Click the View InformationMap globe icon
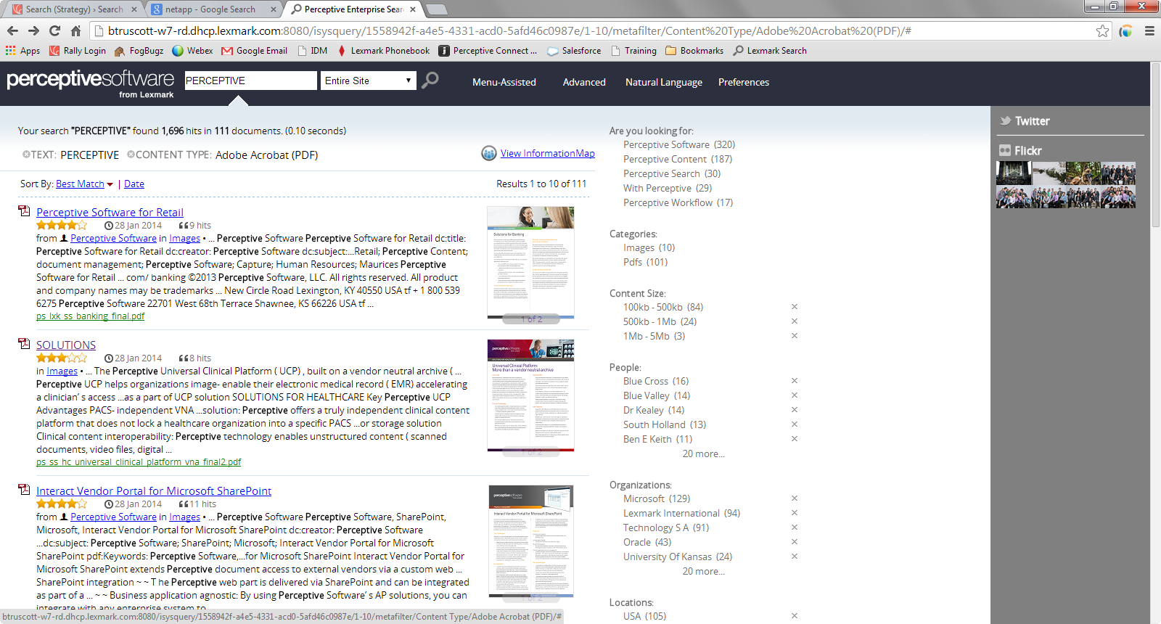Image resolution: width=1161 pixels, height=624 pixels. coord(489,153)
